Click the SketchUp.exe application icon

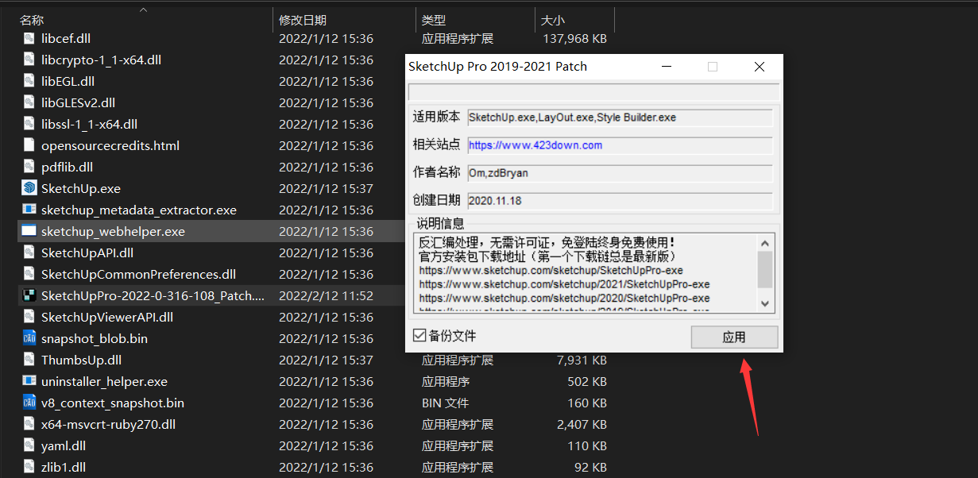click(x=29, y=188)
